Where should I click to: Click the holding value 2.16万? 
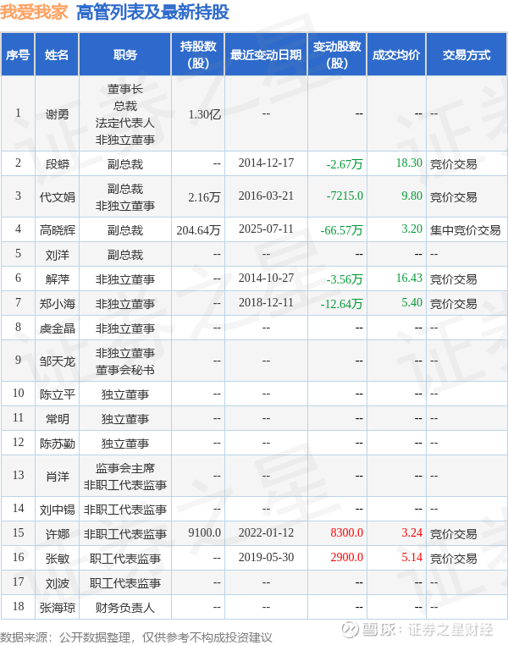(x=204, y=196)
